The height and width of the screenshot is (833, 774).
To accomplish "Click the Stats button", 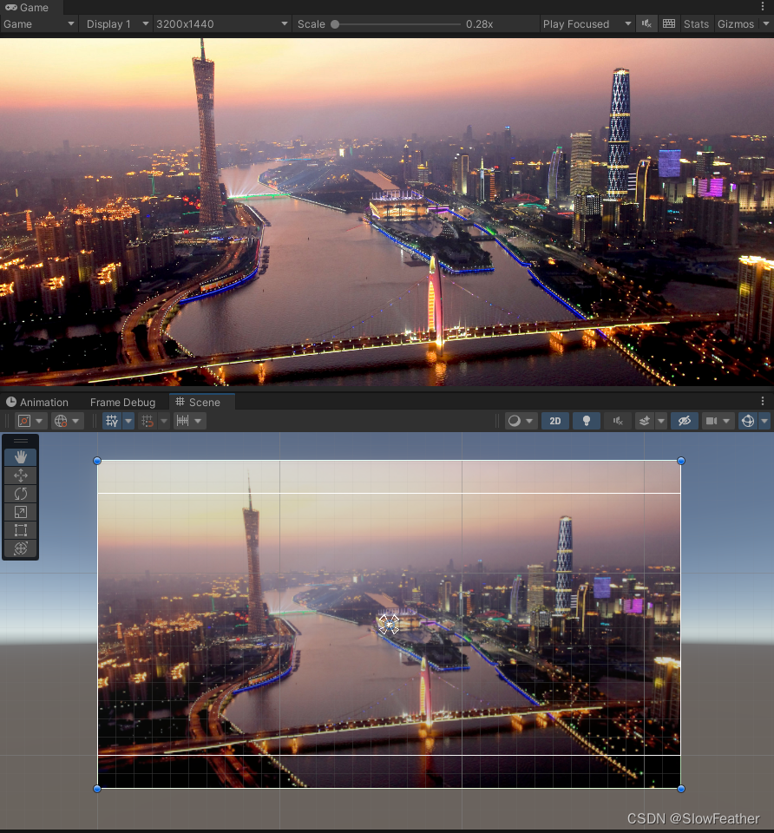I will tap(696, 24).
